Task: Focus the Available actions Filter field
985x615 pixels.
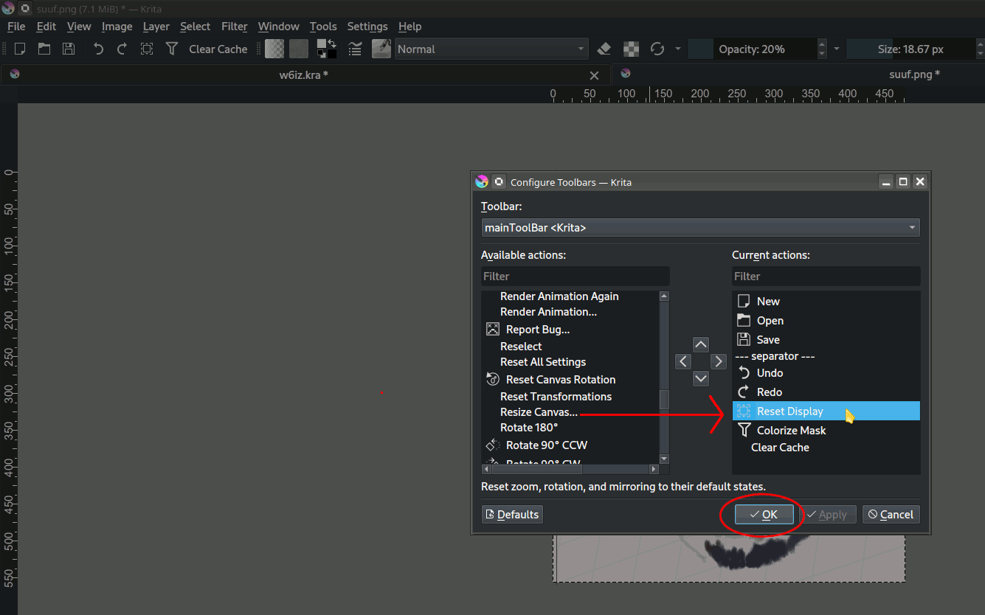Action: (x=576, y=277)
